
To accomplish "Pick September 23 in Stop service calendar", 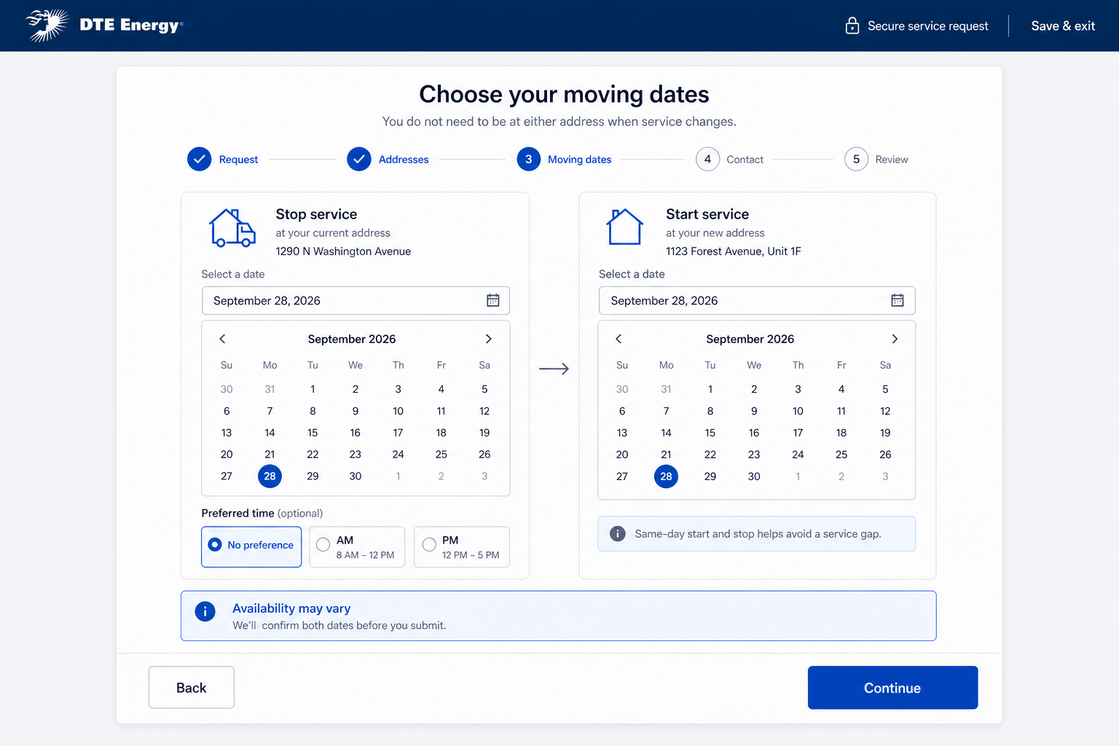I will 356,455.
